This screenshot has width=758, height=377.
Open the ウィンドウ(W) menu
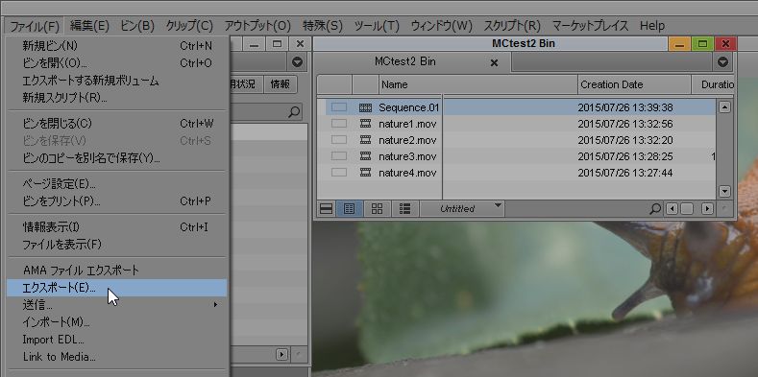coord(441,26)
